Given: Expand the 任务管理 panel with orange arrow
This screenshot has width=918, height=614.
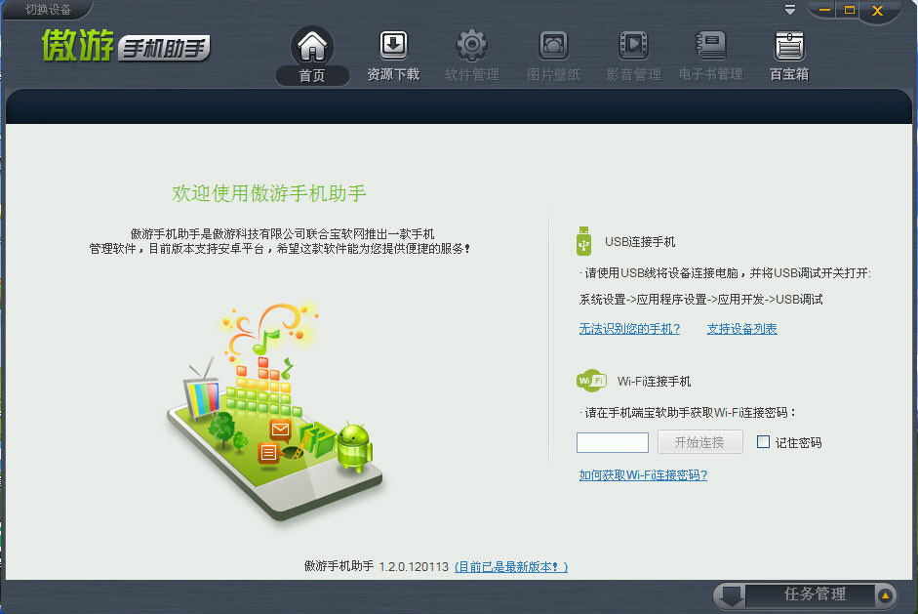Looking at the screenshot, I should tap(884, 595).
